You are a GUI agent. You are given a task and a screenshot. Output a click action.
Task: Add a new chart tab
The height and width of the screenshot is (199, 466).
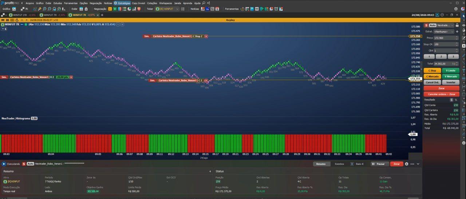[102, 15]
